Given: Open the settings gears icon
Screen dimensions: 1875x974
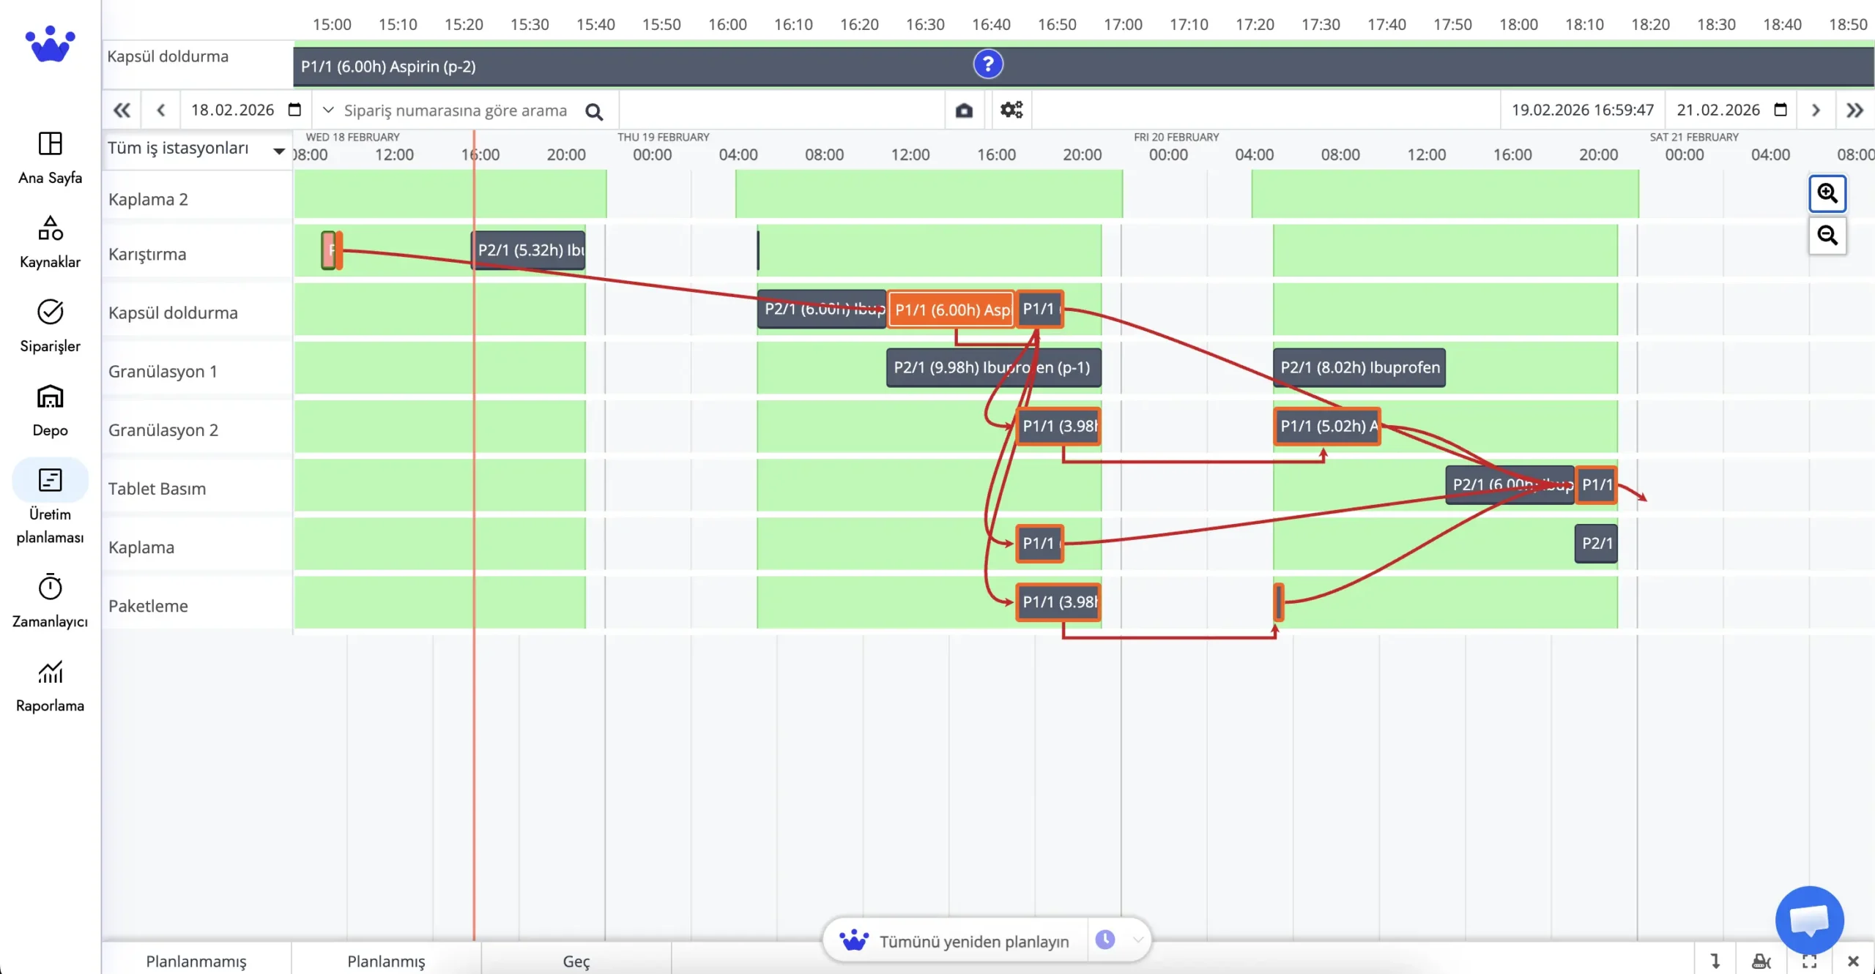Looking at the screenshot, I should [x=1011, y=110].
